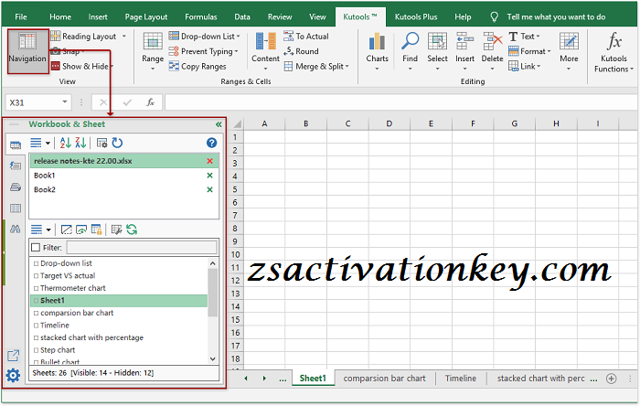640x406 pixels.
Task: Open the Range tools
Action: [x=153, y=51]
